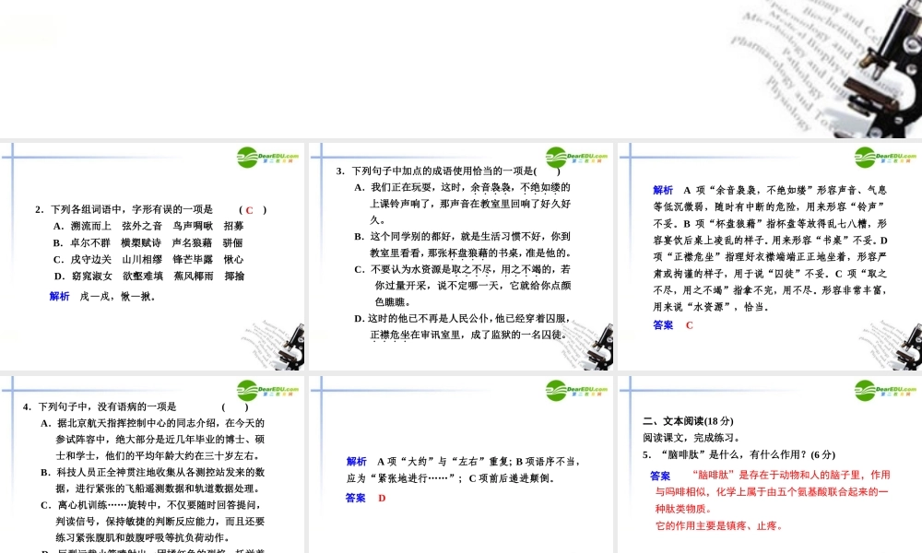This screenshot has height=553, width=922.
Task: Click the blue 解析 label on the question 2 slide
Action: click(59, 296)
